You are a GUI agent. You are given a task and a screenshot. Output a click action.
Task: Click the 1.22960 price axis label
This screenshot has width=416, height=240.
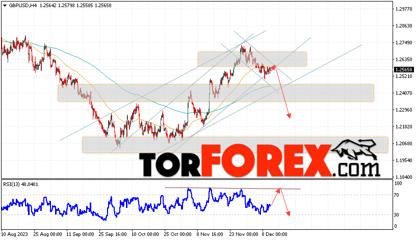(404, 110)
